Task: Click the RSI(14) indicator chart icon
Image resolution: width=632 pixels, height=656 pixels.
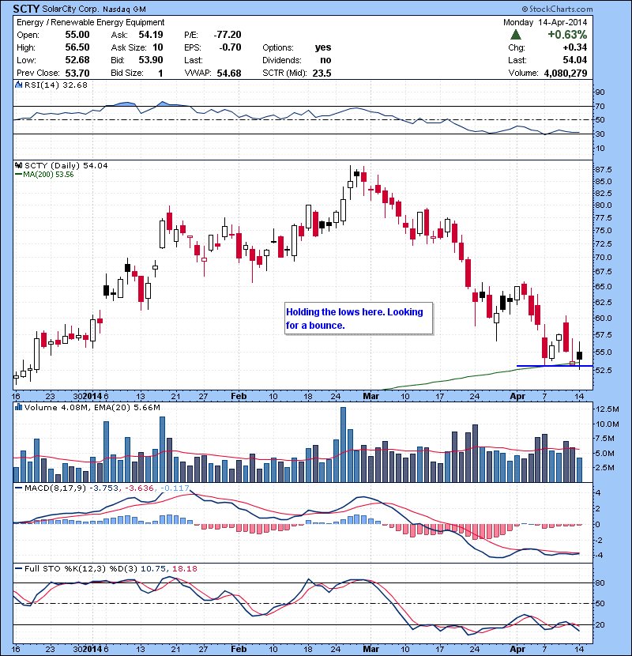Action: (18, 85)
